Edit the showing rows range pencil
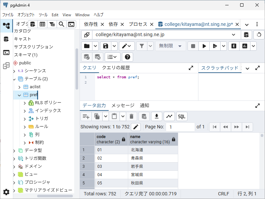 click(x=136, y=127)
